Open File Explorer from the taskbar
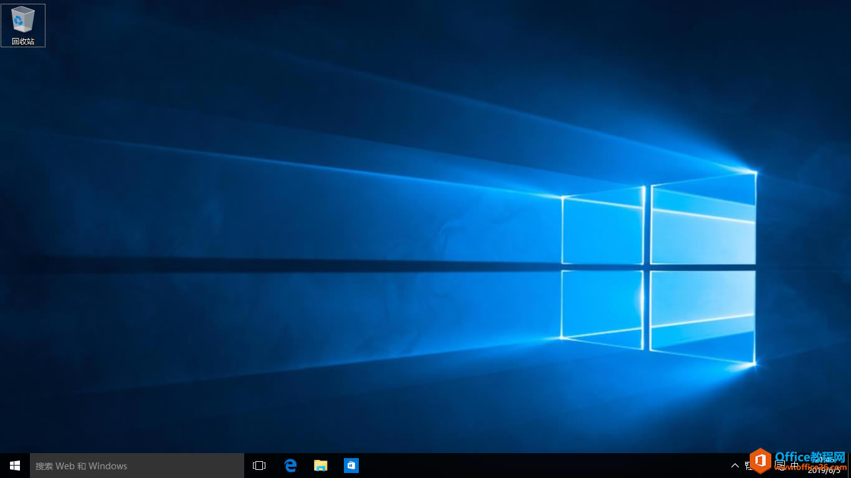The width and height of the screenshot is (851, 478). tap(321, 466)
